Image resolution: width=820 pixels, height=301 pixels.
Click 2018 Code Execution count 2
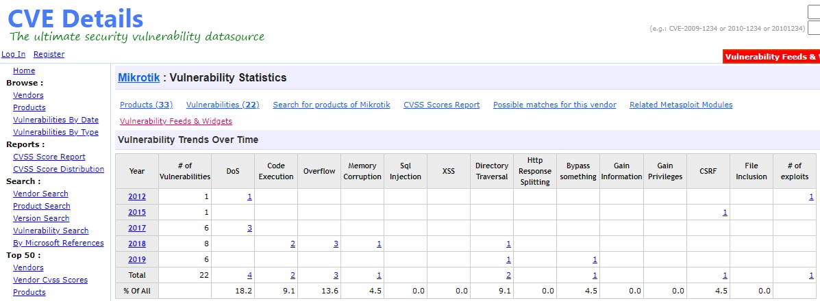(x=293, y=244)
